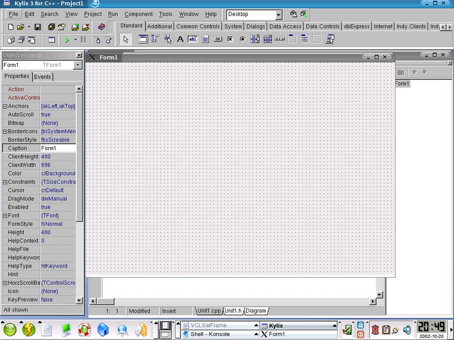
Task: Select the RadioButton component in the palette
Action: pos(243,39)
